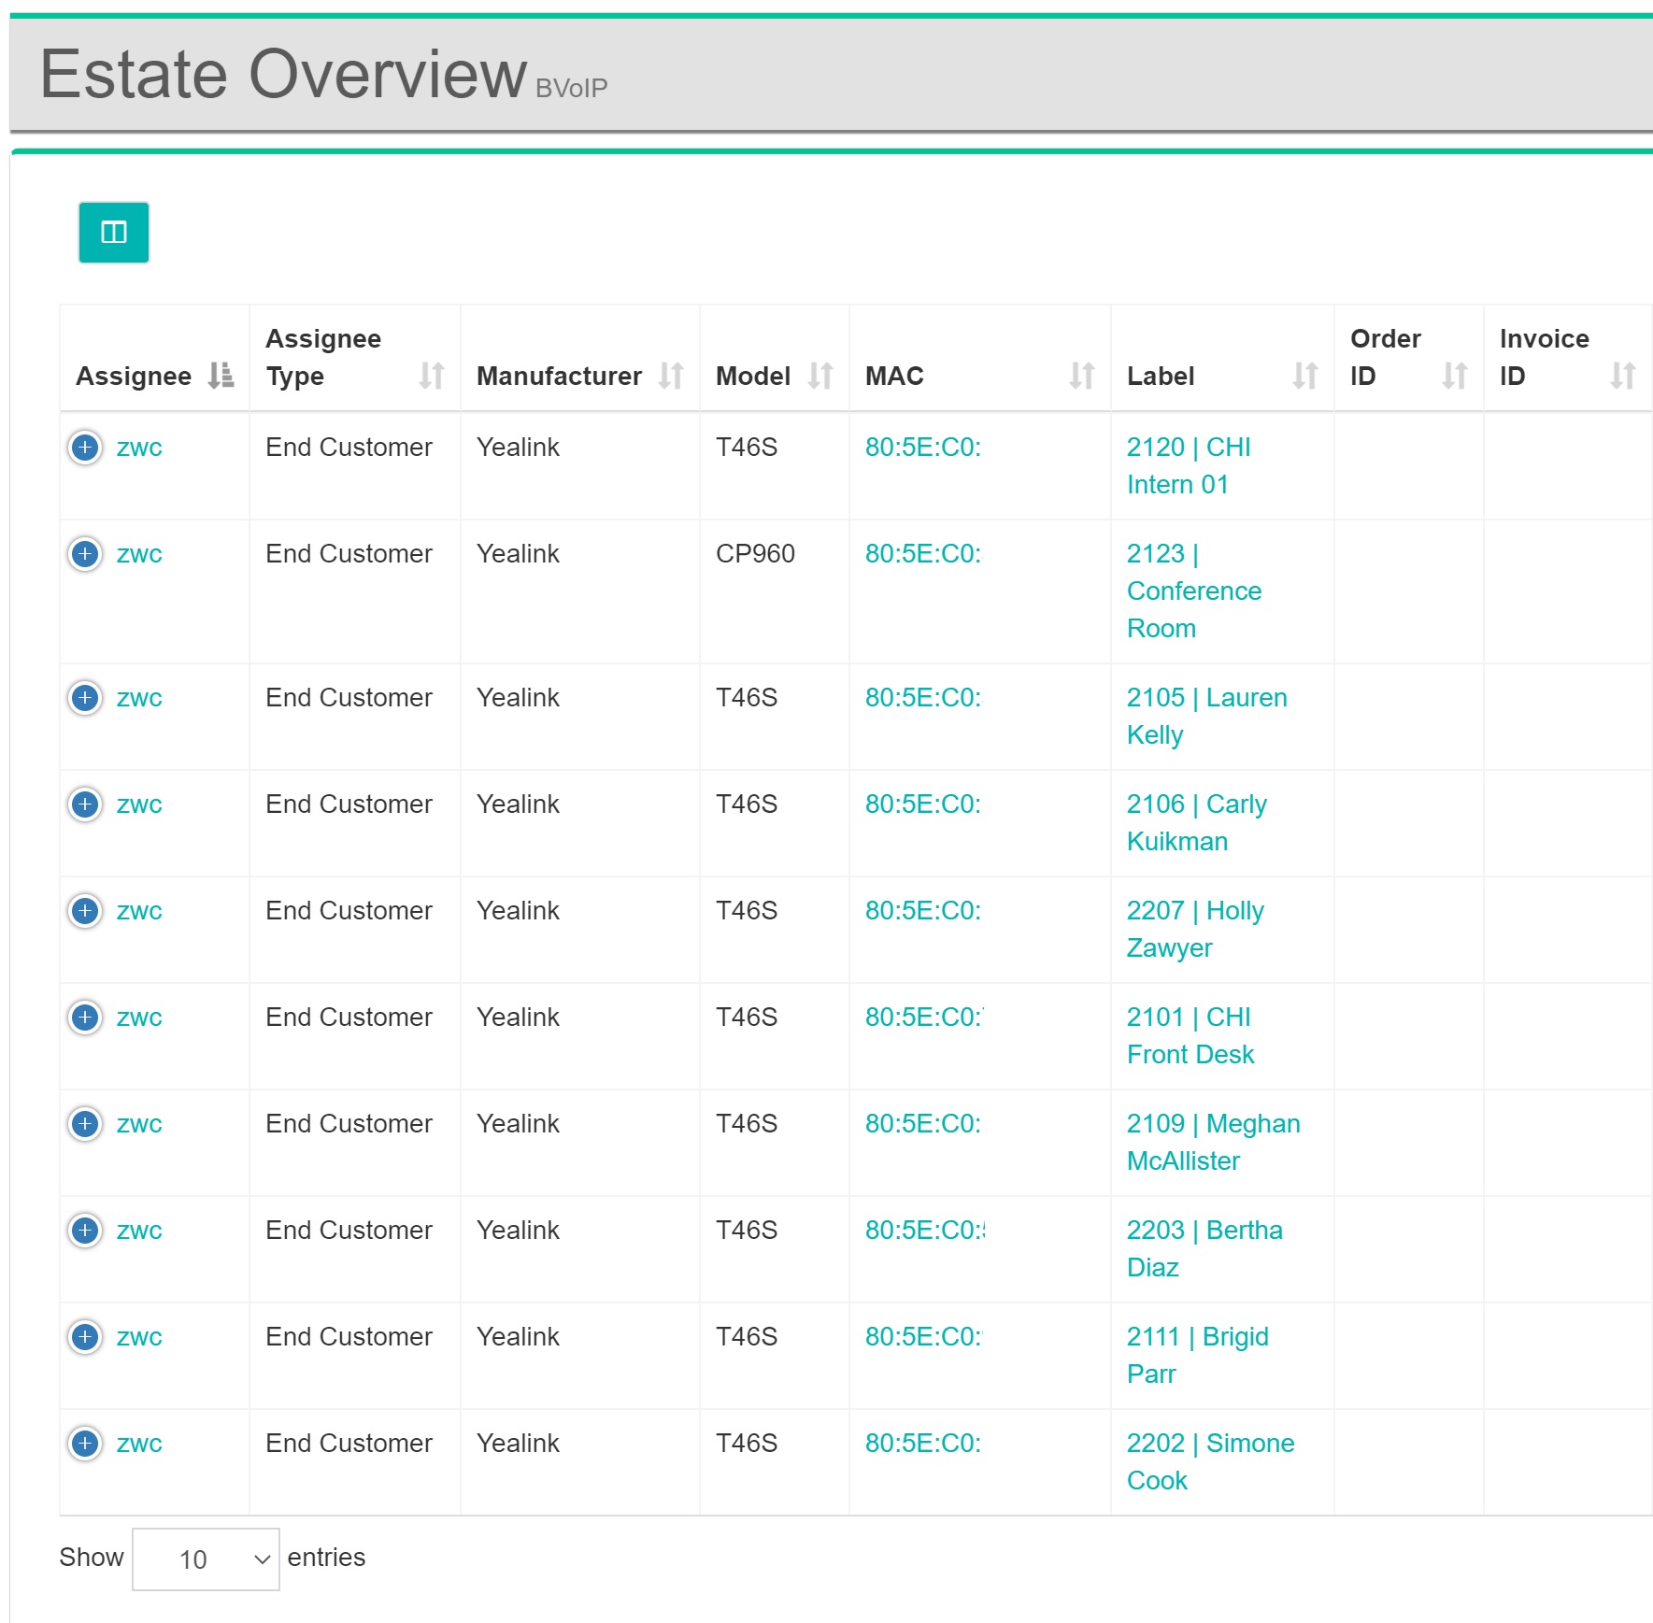The image size is (1653, 1623).
Task: Open label link 2120 | CHI Intern 01
Action: click(x=1189, y=465)
